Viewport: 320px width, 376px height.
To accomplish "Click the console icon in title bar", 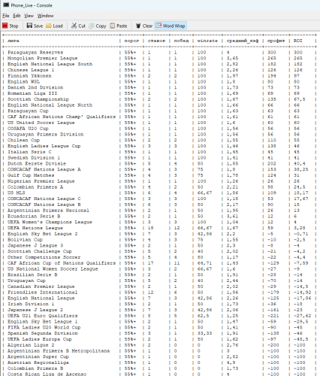I will pos(6,5).
